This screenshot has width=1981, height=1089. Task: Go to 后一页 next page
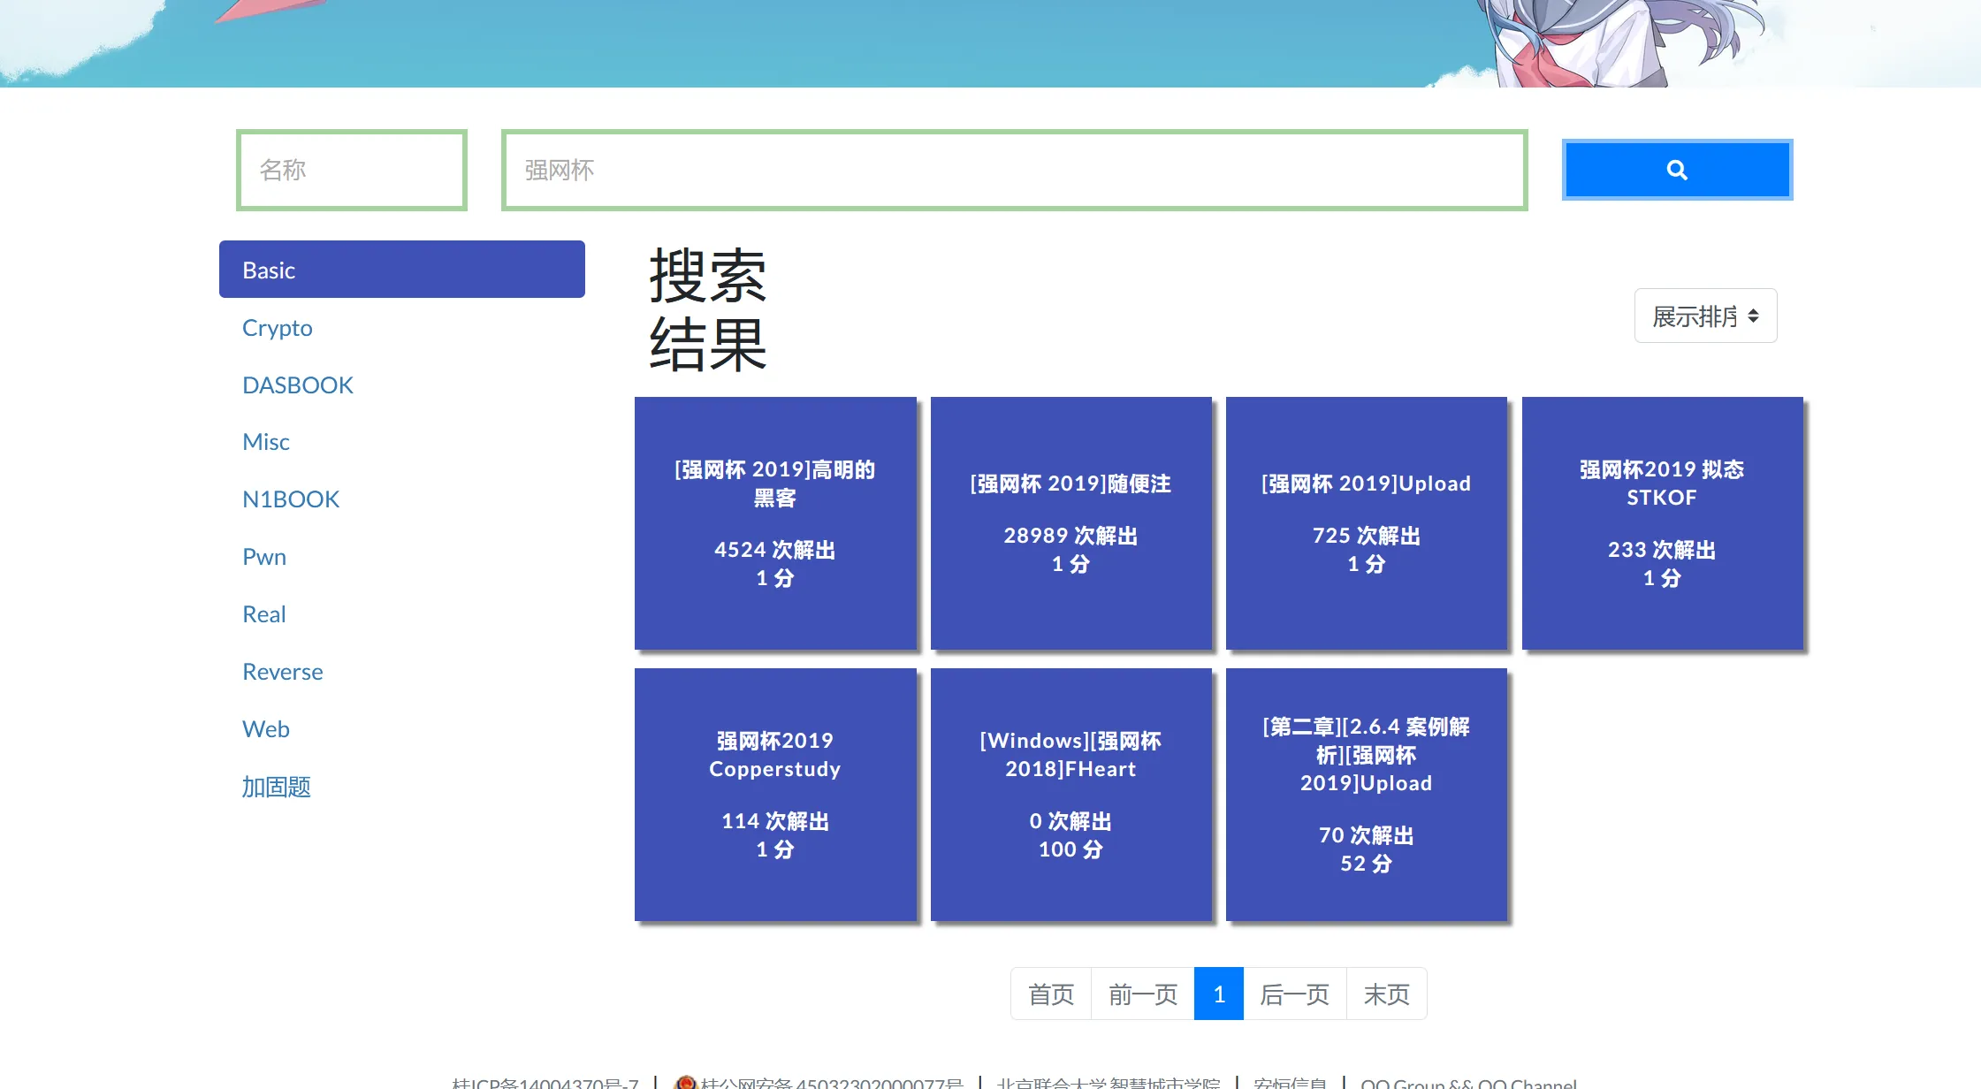[1294, 994]
